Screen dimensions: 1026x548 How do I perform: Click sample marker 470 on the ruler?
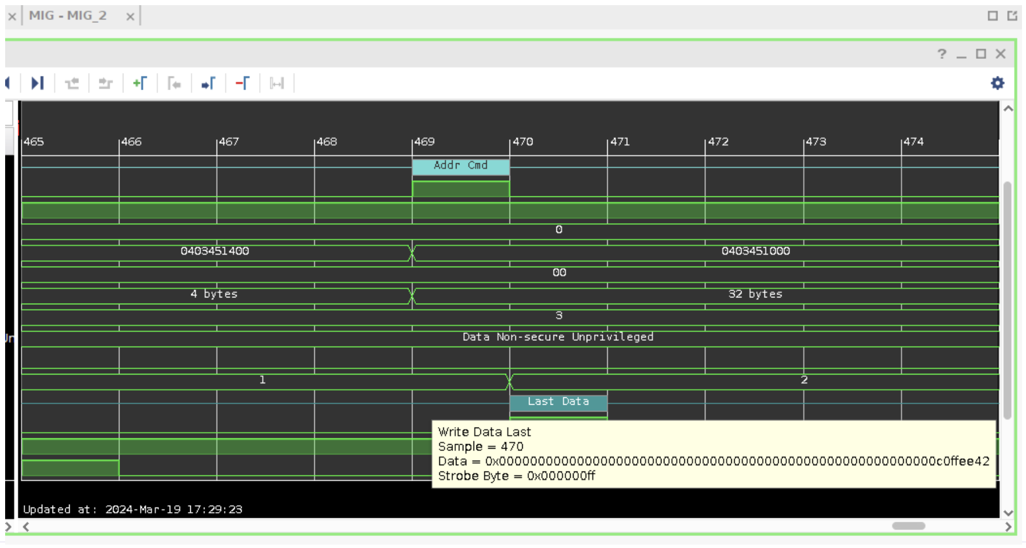(x=523, y=142)
